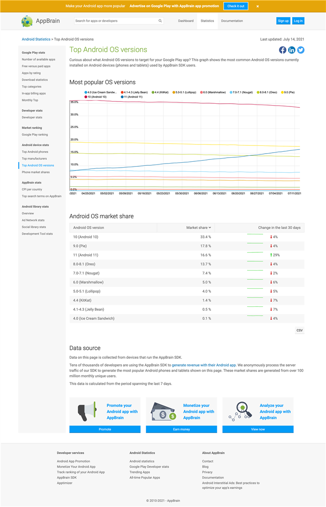Open Top Android phones page
Viewport: 326px width, 507px height.
pyautogui.click(x=35, y=152)
